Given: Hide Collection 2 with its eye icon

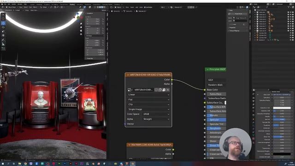Looking at the screenshot, I should click(x=290, y=14).
